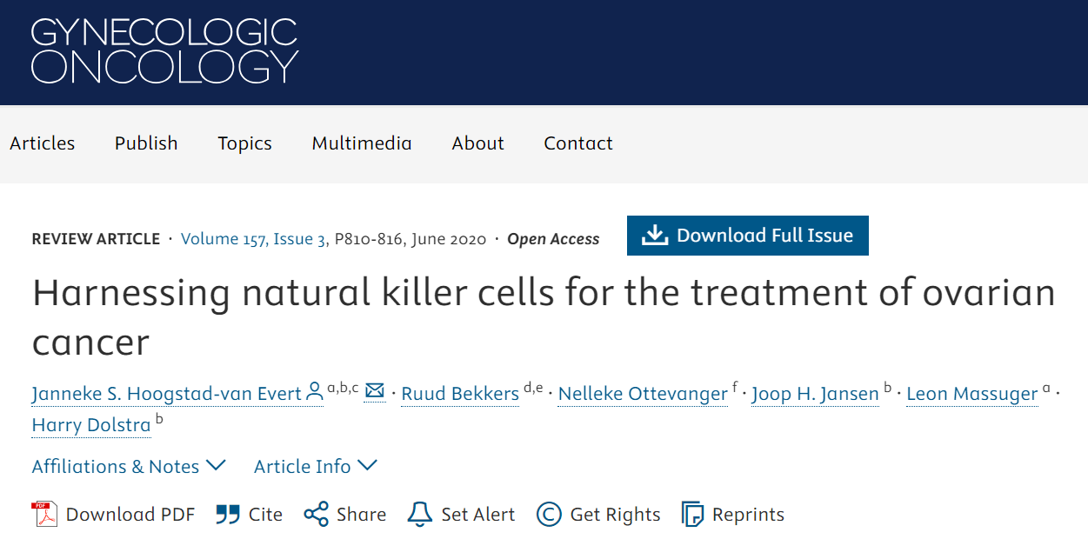Click the Set Alert bell icon

pos(419,515)
